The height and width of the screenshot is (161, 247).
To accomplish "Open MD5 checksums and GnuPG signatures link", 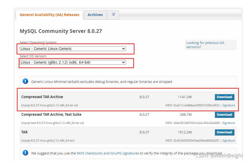I will point(108,153).
